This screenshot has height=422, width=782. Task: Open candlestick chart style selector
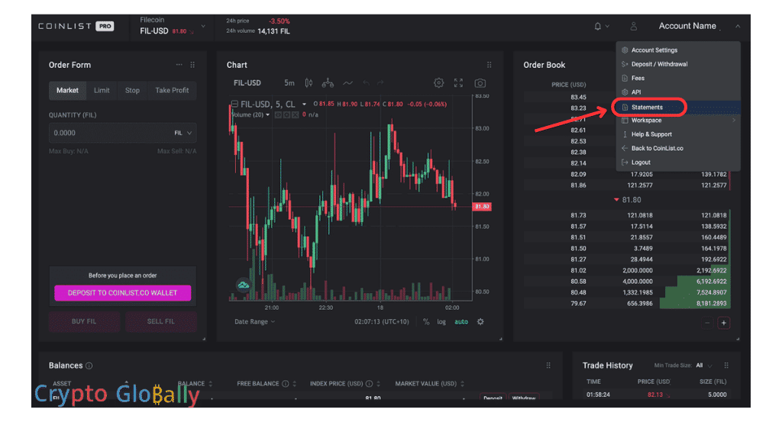tap(309, 82)
